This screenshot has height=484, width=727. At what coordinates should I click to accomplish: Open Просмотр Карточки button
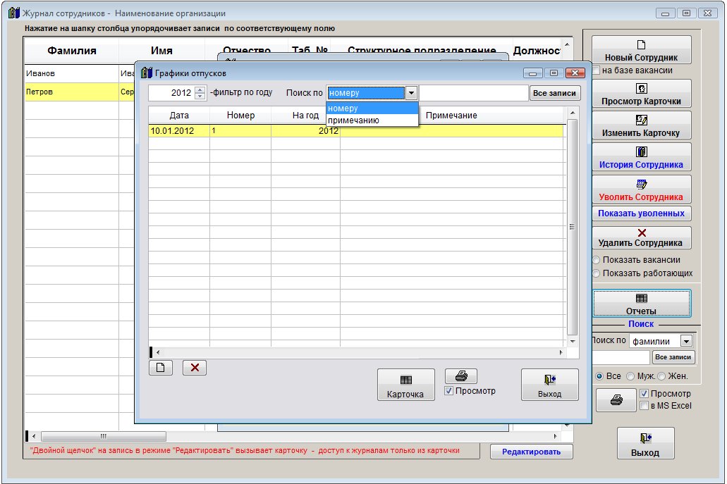click(641, 94)
